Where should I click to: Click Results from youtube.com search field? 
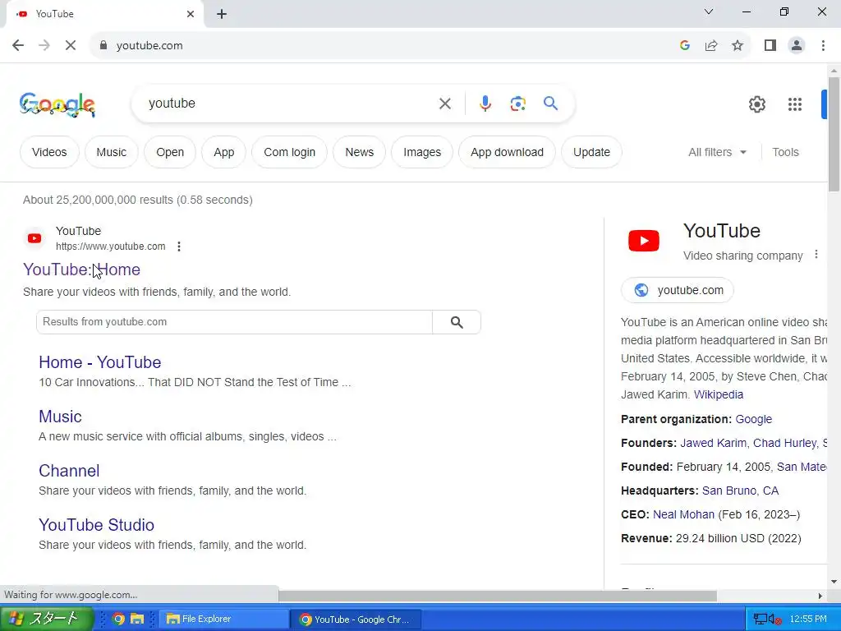234,322
